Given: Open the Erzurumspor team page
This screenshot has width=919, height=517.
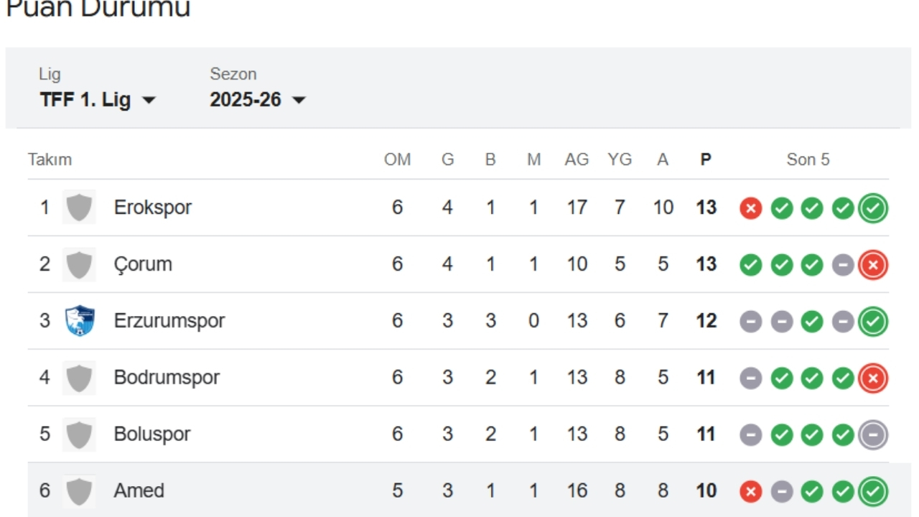Looking at the screenshot, I should (x=169, y=321).
